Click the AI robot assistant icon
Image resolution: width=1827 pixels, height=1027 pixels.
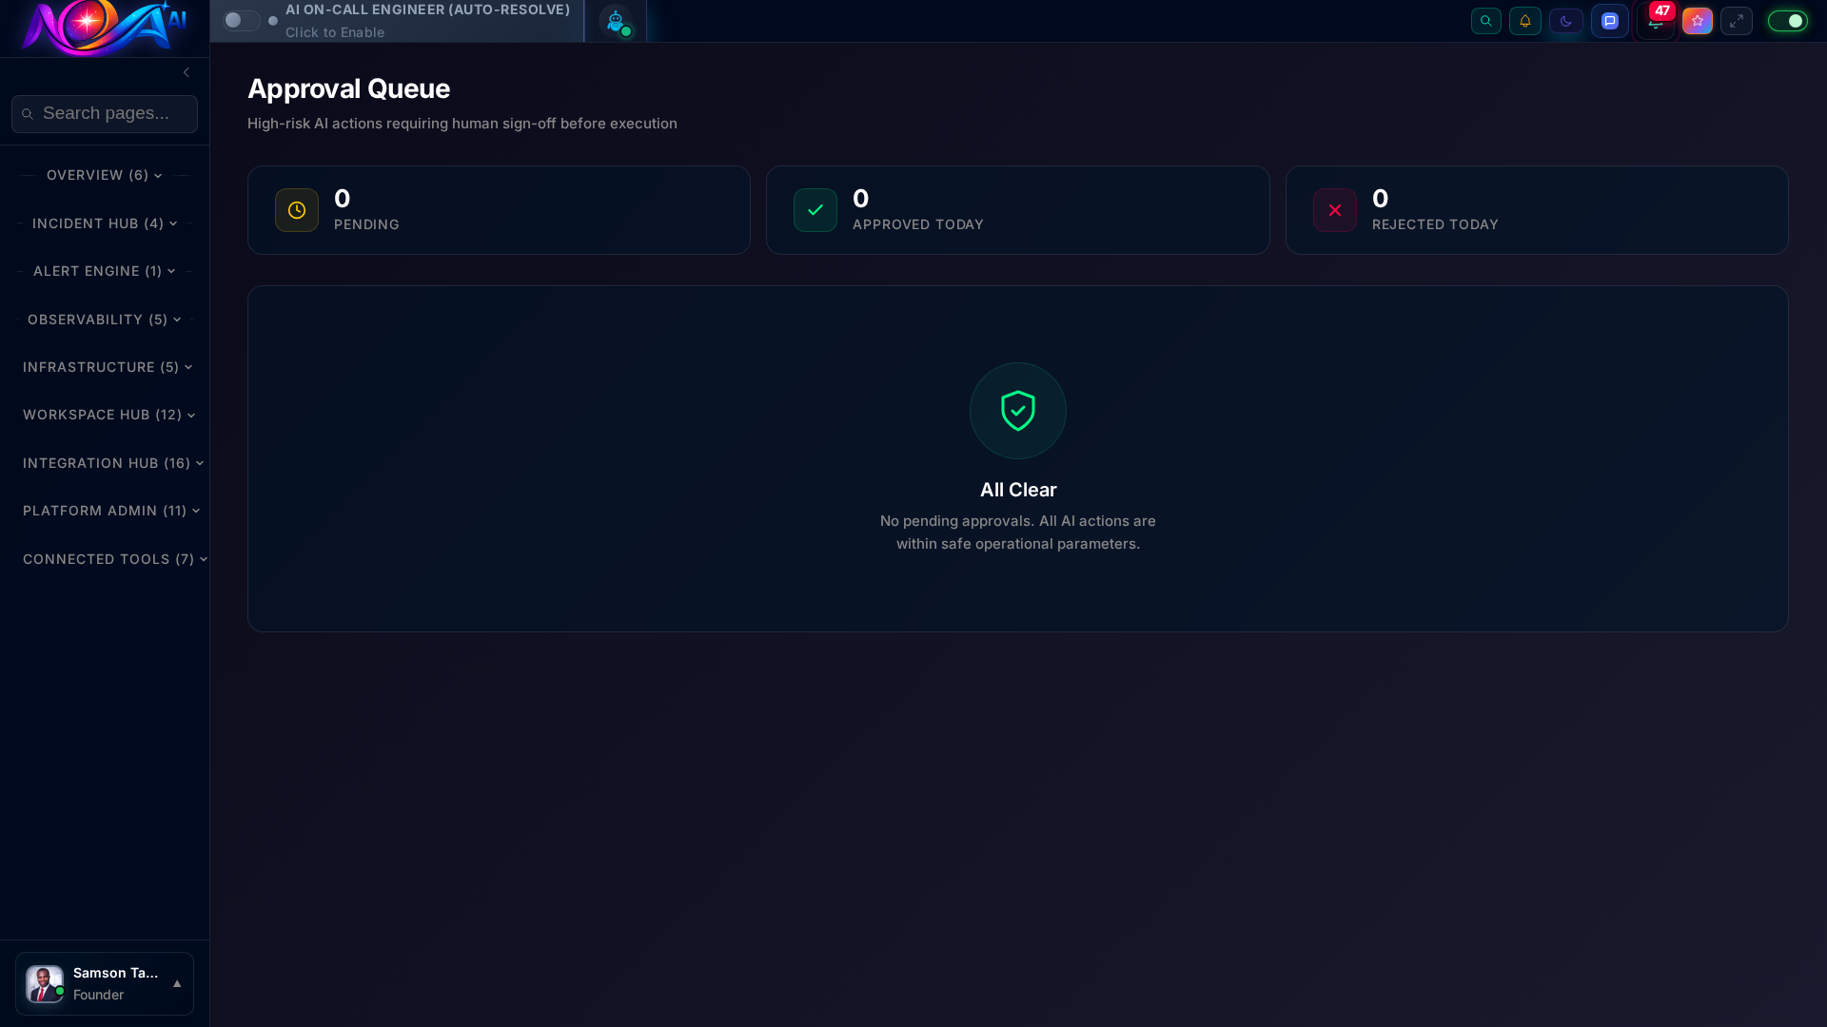616,21
